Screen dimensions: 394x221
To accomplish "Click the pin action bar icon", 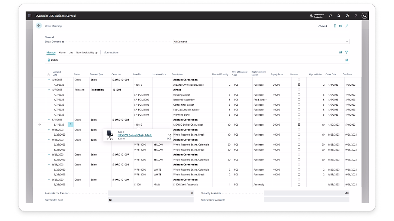I will (x=346, y=60).
